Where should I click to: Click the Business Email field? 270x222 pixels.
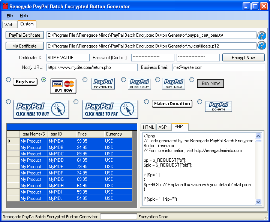click(x=219, y=67)
